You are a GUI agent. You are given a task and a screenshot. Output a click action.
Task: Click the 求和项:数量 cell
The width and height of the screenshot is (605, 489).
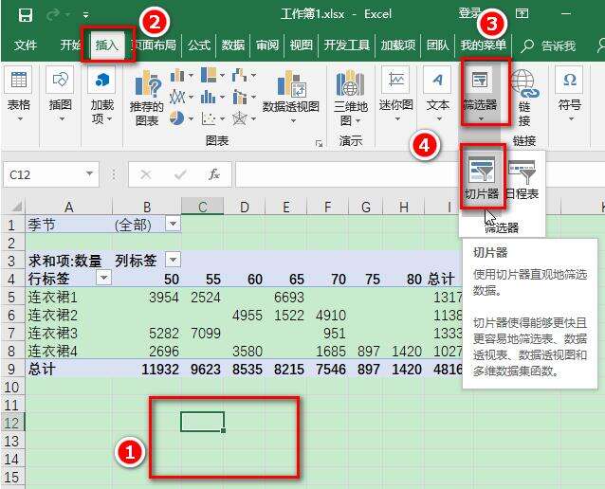68,261
